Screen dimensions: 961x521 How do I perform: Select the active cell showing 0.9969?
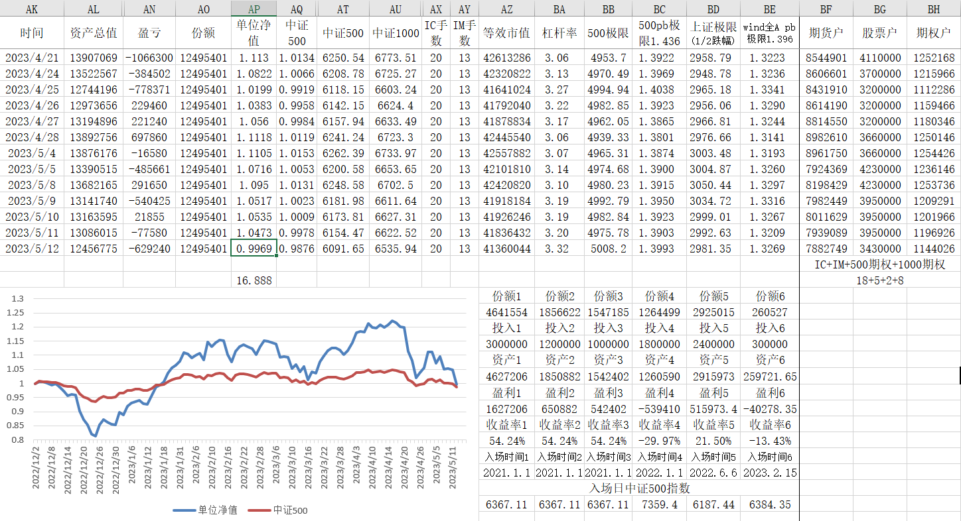254,249
